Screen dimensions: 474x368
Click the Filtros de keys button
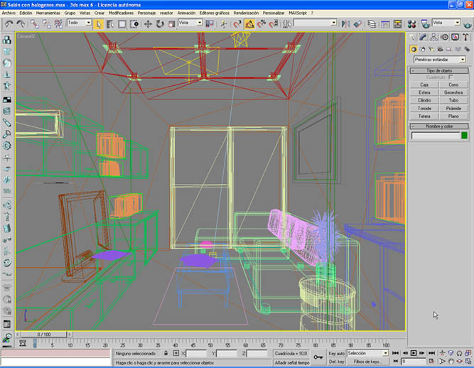coord(367,362)
